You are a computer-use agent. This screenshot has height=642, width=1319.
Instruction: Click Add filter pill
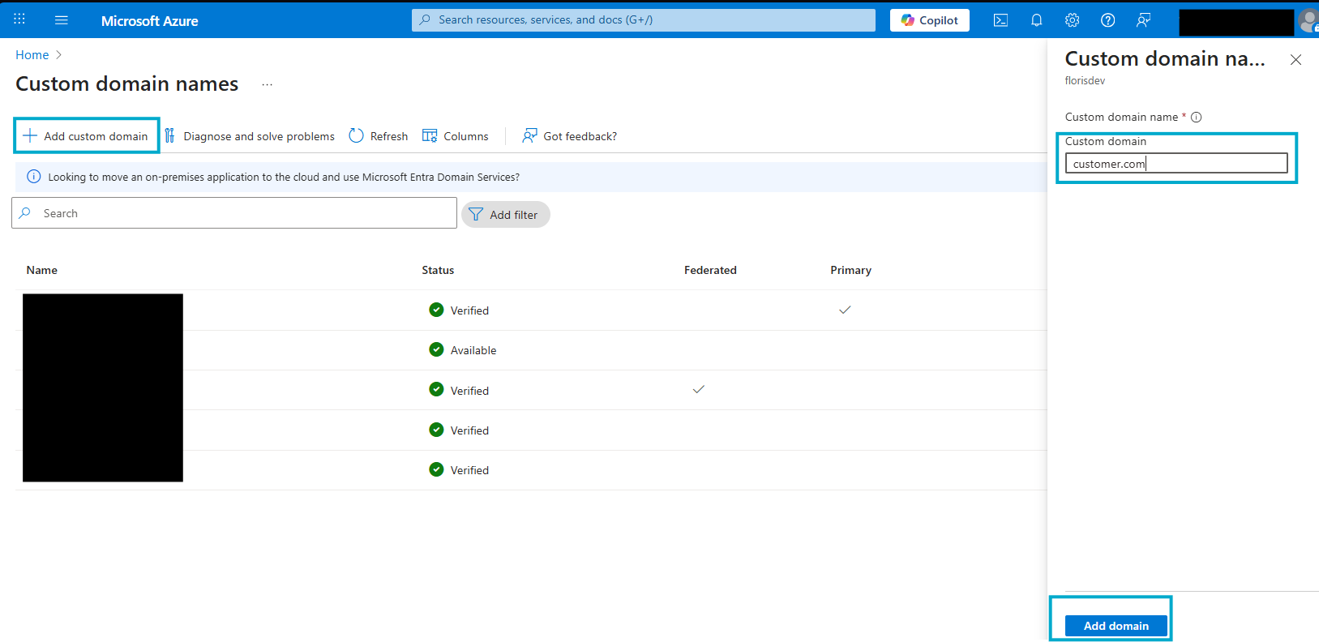(505, 215)
